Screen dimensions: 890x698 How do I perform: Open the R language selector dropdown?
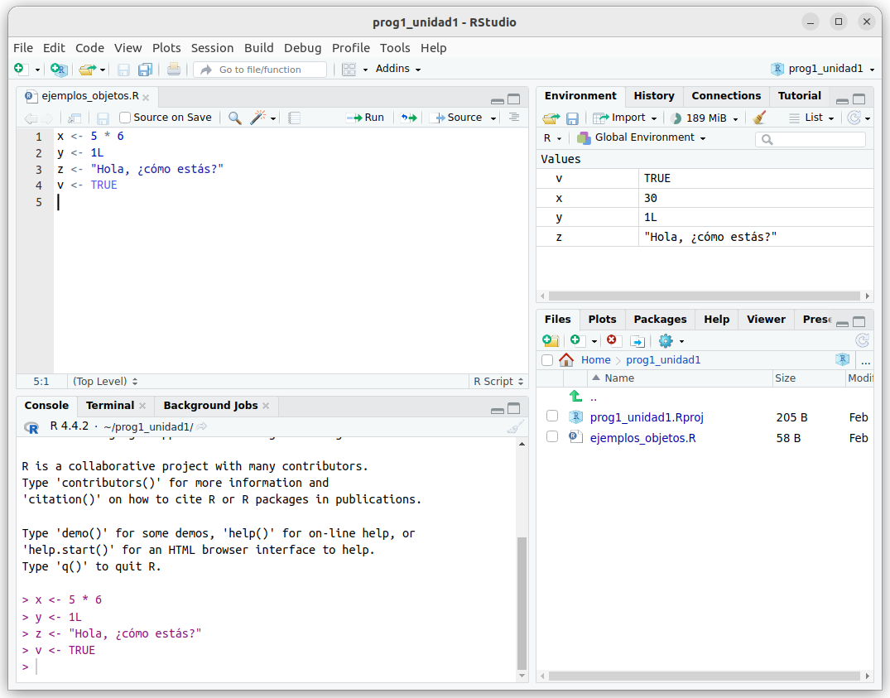pyautogui.click(x=552, y=138)
